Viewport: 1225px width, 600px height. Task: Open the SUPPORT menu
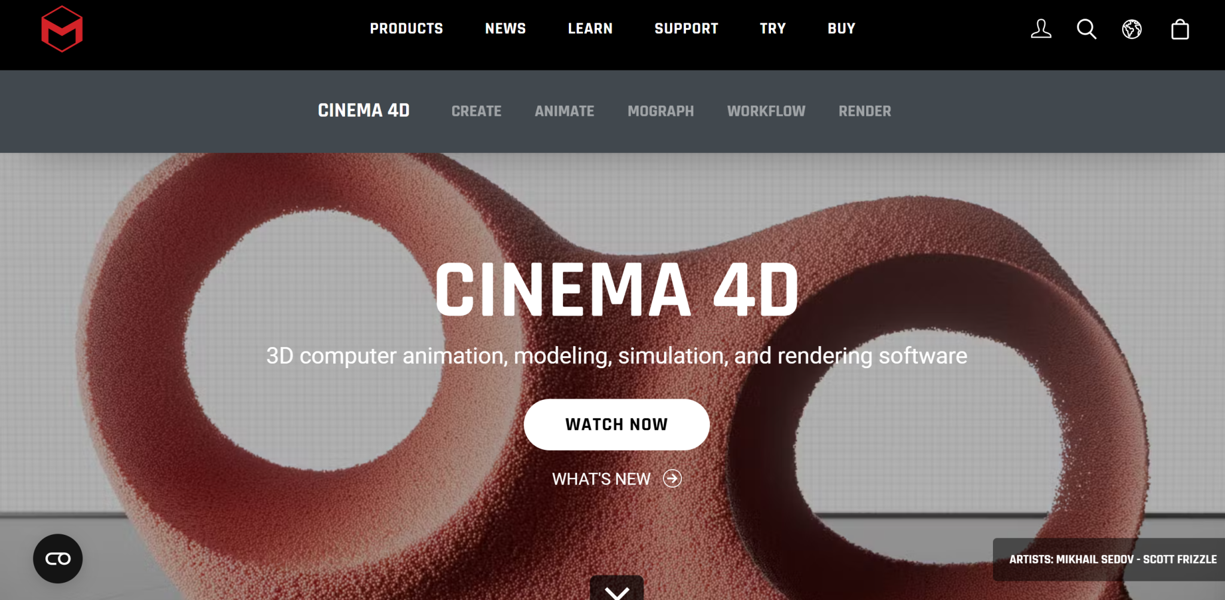click(686, 28)
